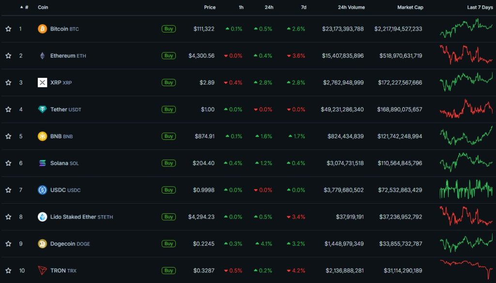496x283 pixels.
Task: Star Bitcoin as a favorite
Action: (x=8, y=29)
